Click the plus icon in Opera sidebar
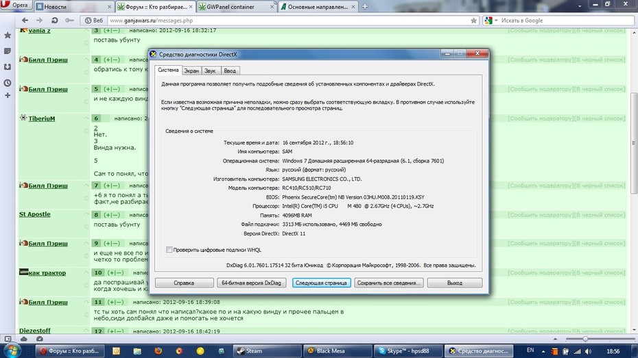Image resolution: width=638 pixels, height=358 pixels. pyautogui.click(x=8, y=95)
